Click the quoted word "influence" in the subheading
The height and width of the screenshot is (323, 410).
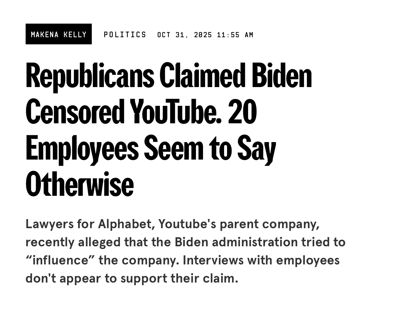pos(60,260)
